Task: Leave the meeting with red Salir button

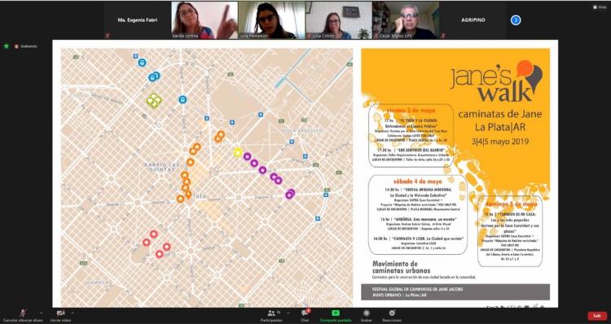Action: coord(597,316)
